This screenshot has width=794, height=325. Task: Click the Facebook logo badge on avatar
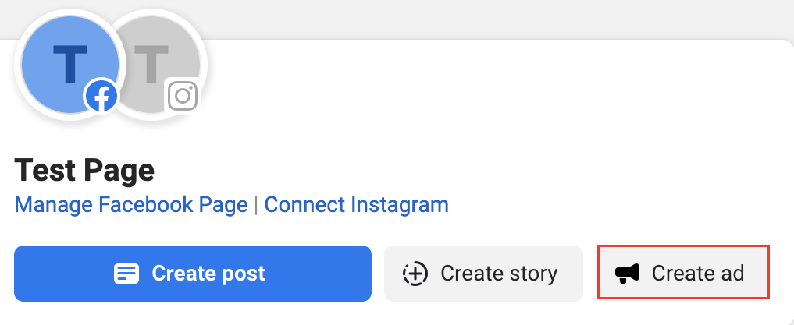tap(101, 97)
